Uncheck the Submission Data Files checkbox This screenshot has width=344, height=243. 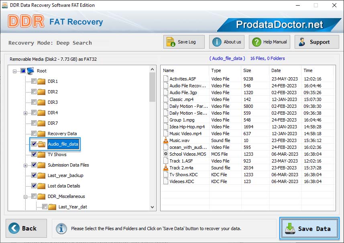click(34, 165)
